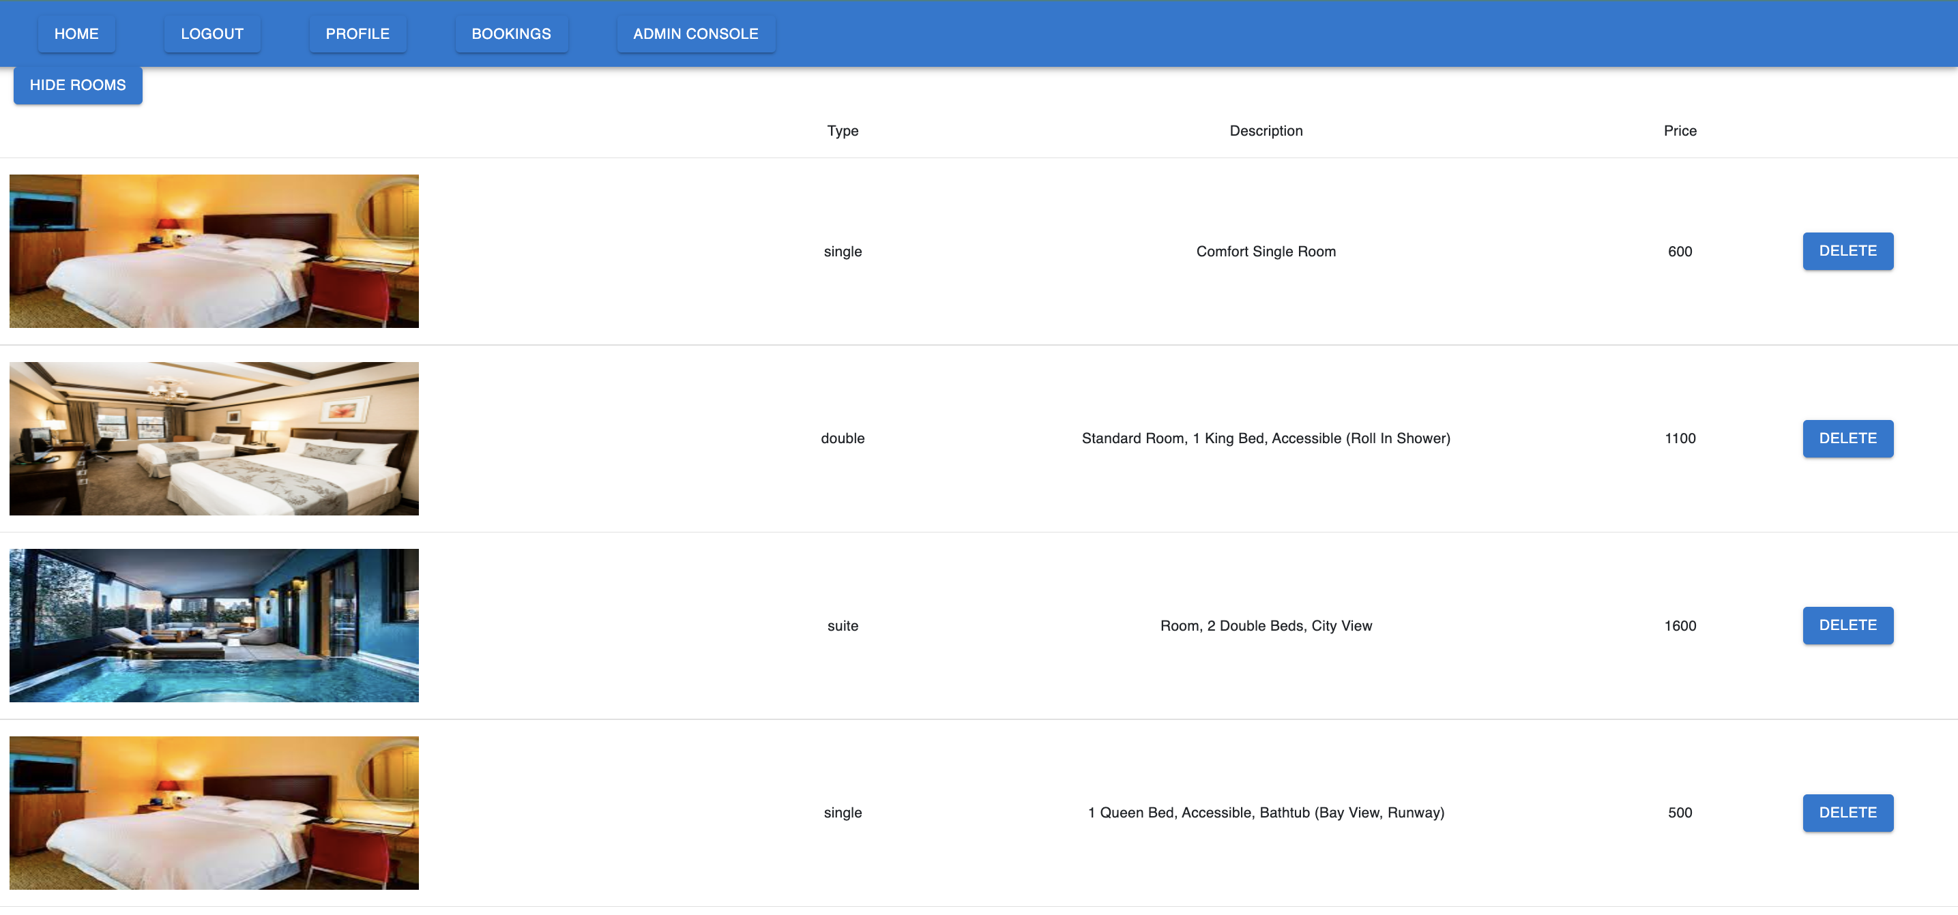Navigate to the HOME page
The width and height of the screenshot is (1958, 915).
point(76,33)
